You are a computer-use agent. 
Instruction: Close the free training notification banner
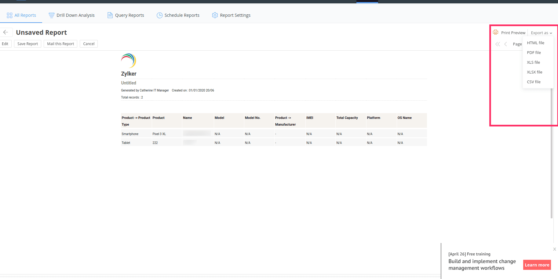click(x=554, y=249)
